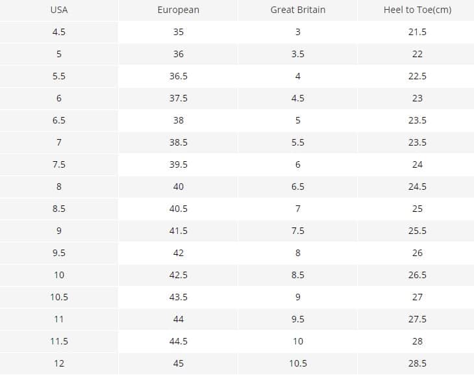Image resolution: width=474 pixels, height=375 pixels.
Task: Select Great Britain size 4.5 cell
Action: click(298, 98)
